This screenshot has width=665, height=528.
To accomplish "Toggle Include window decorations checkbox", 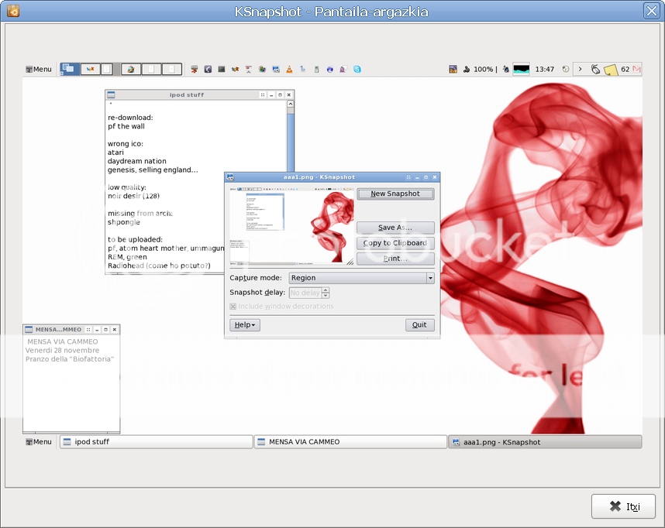I will pos(233,307).
